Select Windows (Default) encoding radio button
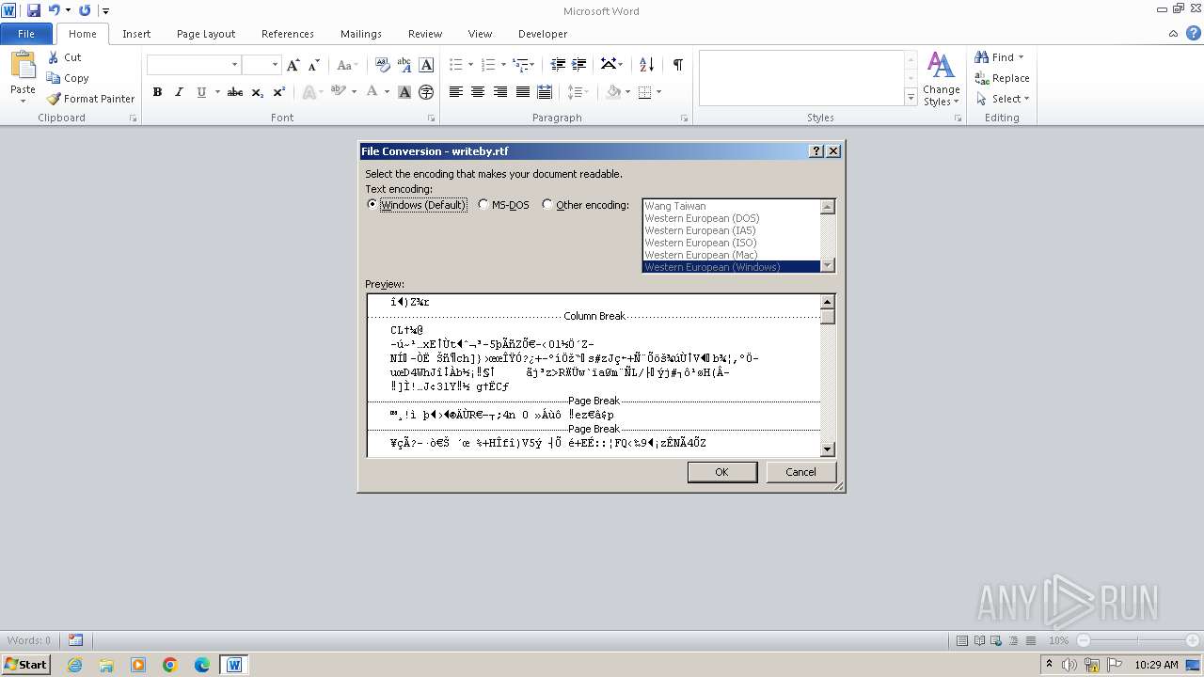This screenshot has width=1204, height=677. [372, 204]
